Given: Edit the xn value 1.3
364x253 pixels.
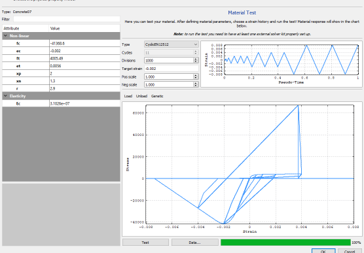Looking at the screenshot, I should [84, 81].
